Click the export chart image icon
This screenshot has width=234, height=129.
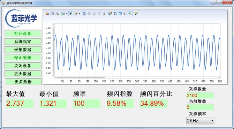pyautogui.click(x=63, y=14)
